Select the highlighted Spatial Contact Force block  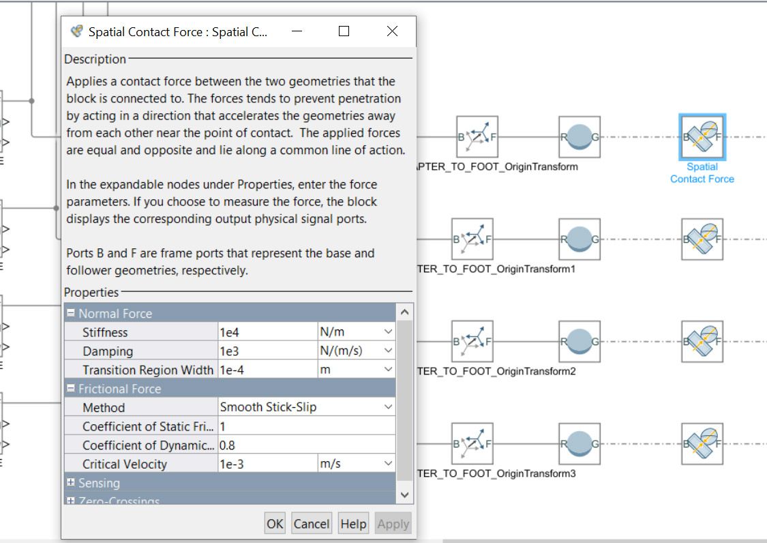coord(702,137)
